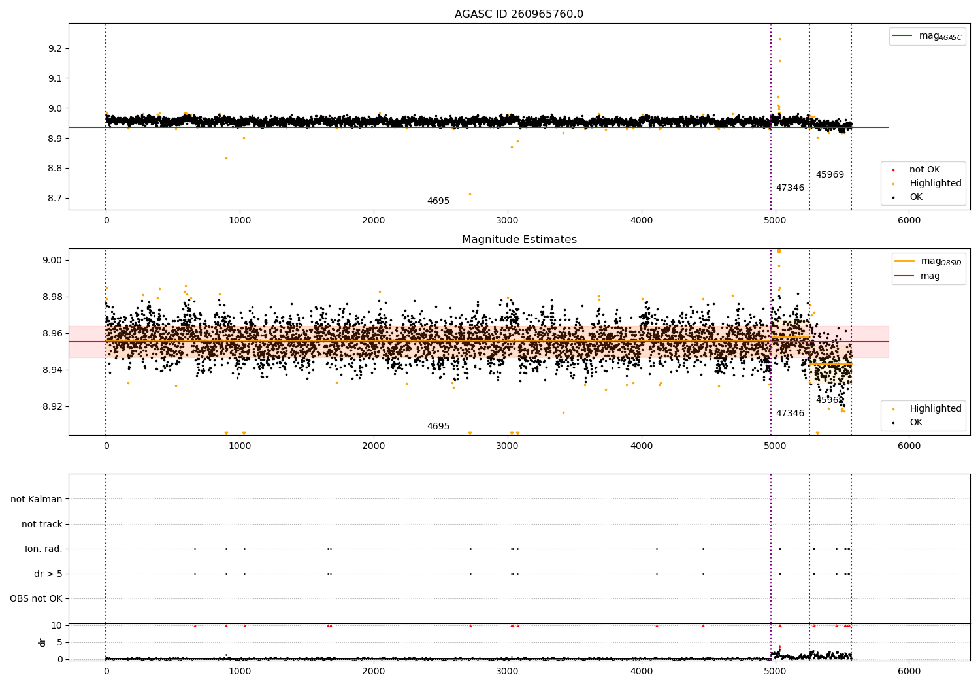The height and width of the screenshot is (686, 980).
Task: Click the rotated 'dr' axis label
Action: [x=42, y=642]
